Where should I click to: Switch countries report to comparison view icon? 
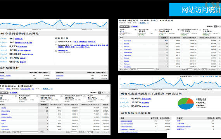click(x=108, y=93)
